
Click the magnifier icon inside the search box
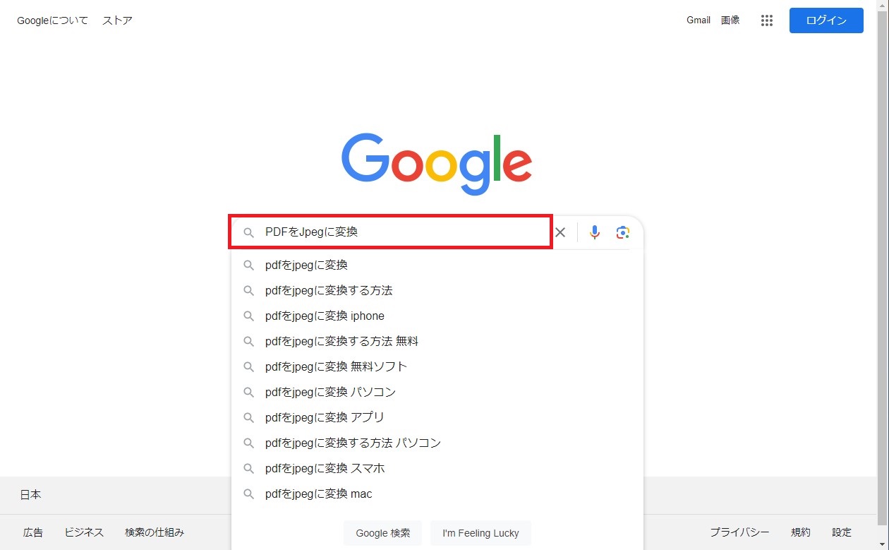click(248, 232)
